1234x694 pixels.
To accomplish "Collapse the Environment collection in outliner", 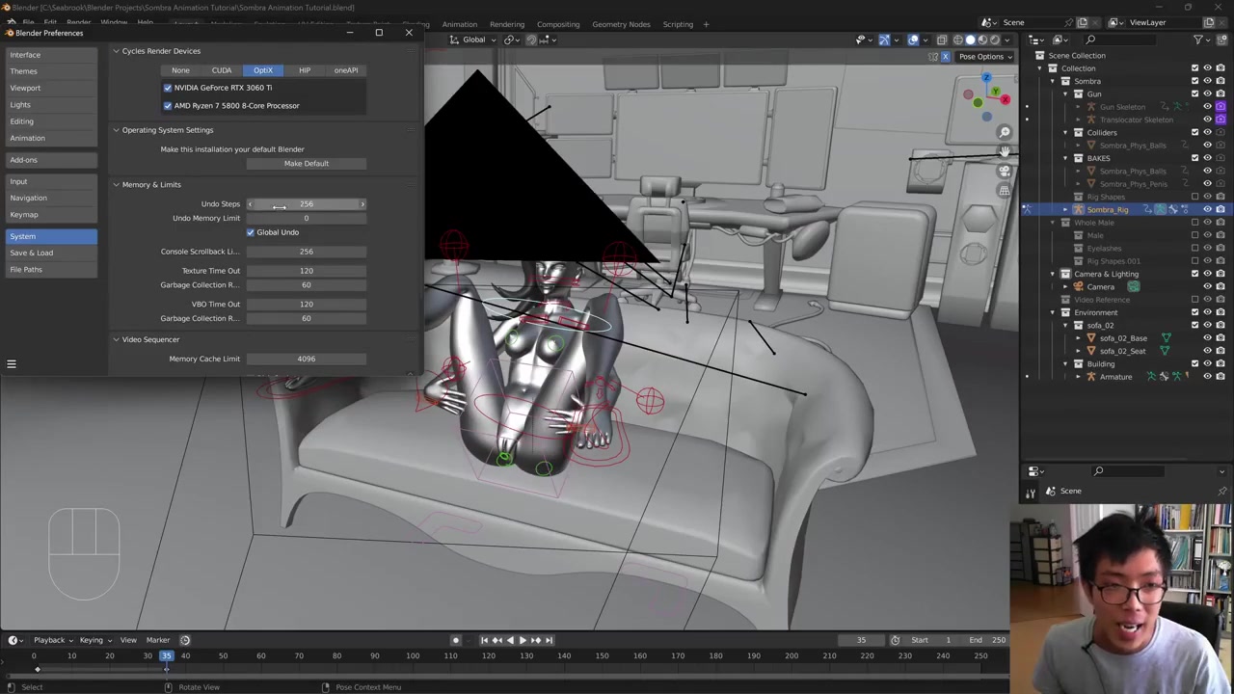I will pyautogui.click(x=1053, y=312).
